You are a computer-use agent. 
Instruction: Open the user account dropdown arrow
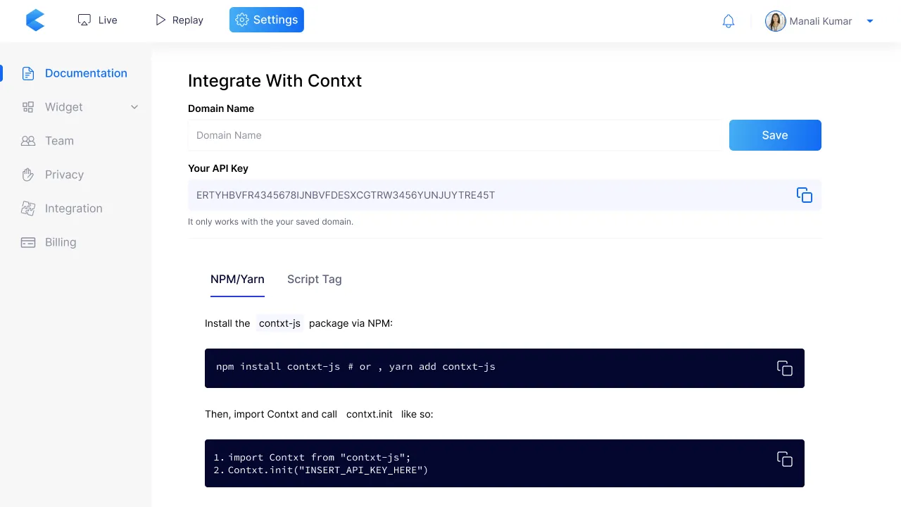pyautogui.click(x=870, y=21)
